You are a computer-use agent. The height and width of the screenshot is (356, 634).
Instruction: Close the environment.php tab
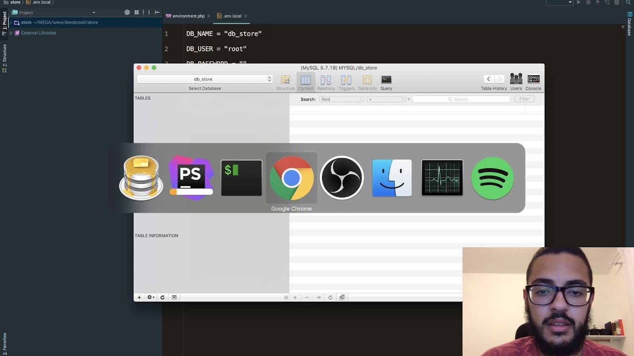(x=209, y=16)
